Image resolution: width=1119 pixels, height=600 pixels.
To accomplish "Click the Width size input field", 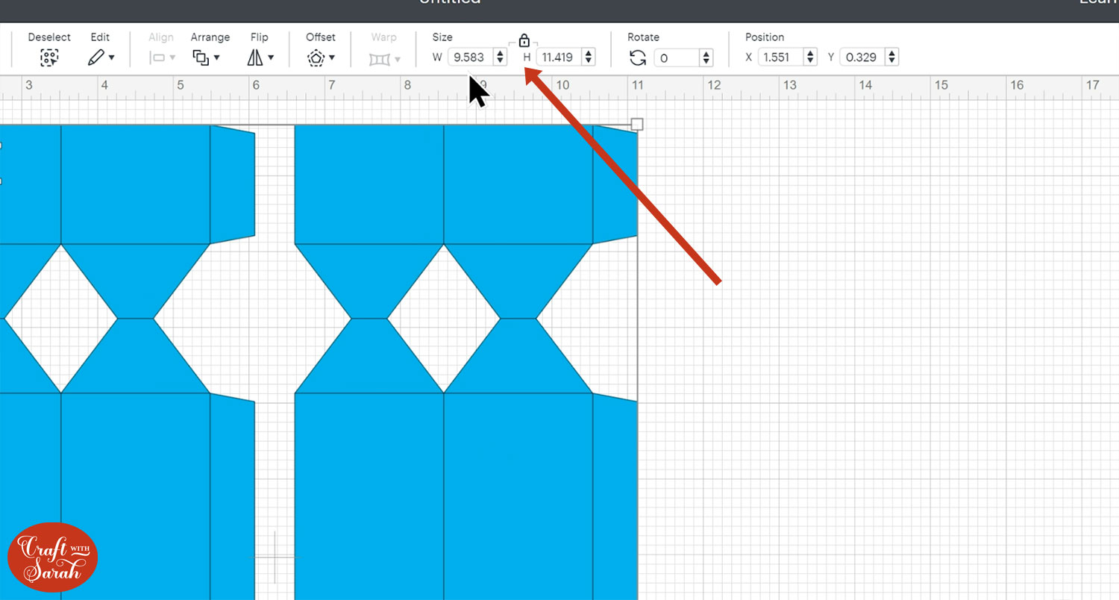I will pyautogui.click(x=469, y=57).
